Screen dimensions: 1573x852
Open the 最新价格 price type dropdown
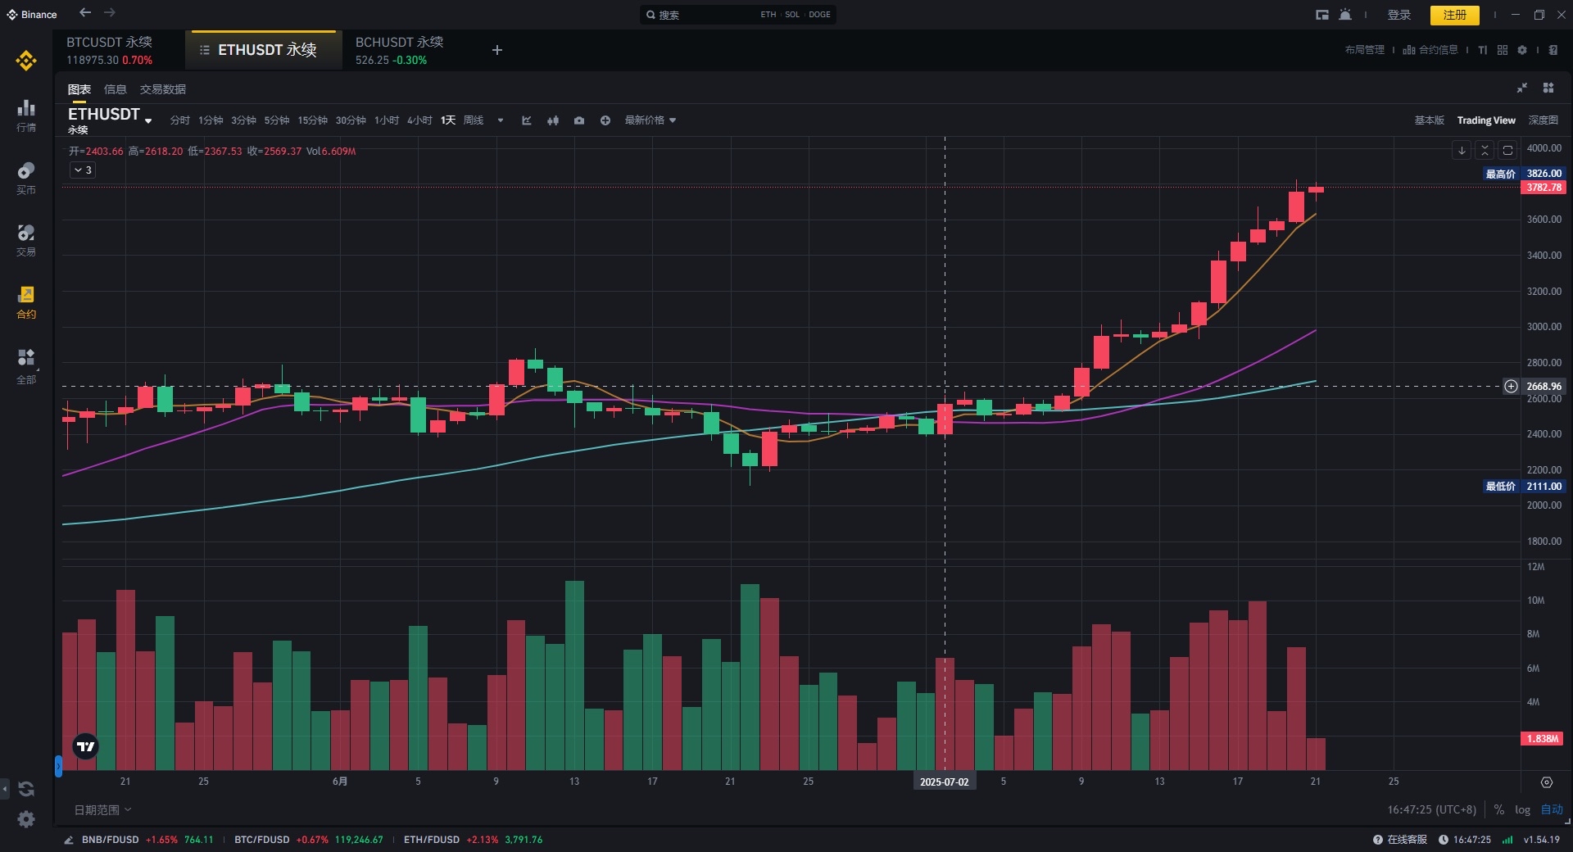tap(650, 120)
